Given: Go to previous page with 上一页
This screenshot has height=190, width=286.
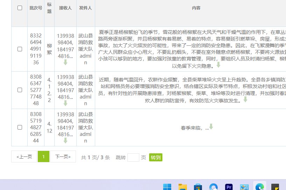Looking at the screenshot, I should point(24,157).
